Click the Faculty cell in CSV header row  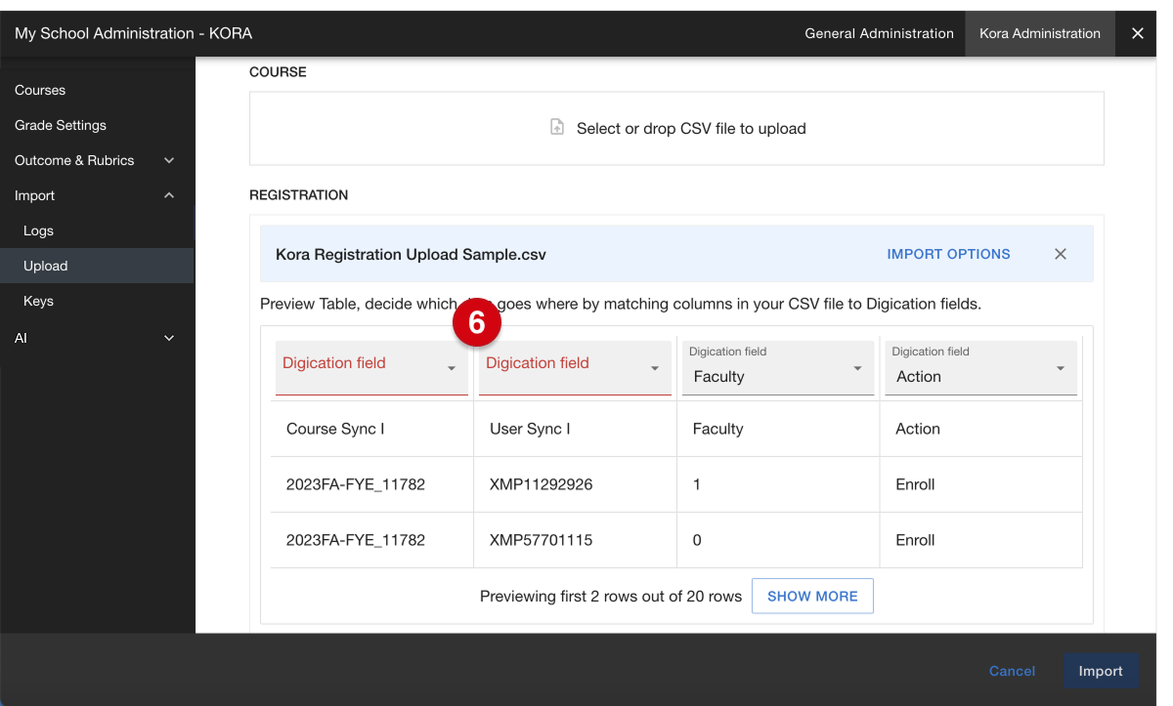pos(778,429)
